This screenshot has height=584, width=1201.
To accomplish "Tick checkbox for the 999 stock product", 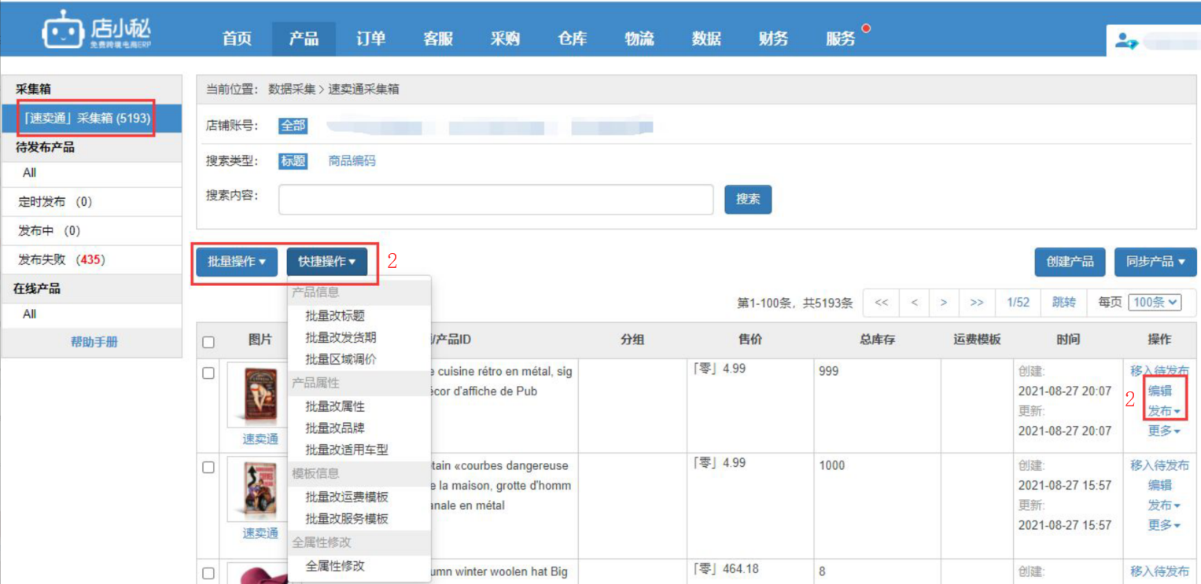I will [x=208, y=373].
